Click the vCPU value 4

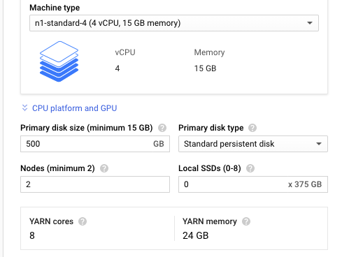pyautogui.click(x=117, y=68)
